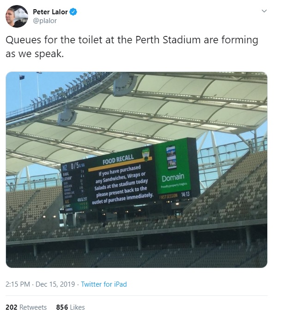Click the flag atop the stadium roof
The width and height of the screenshot is (282, 318).
coord(22,77)
